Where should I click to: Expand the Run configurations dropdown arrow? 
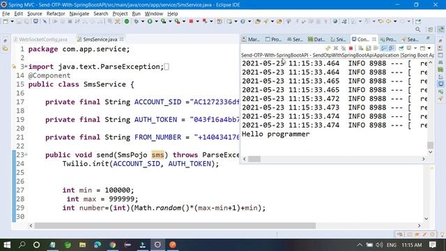156,22
